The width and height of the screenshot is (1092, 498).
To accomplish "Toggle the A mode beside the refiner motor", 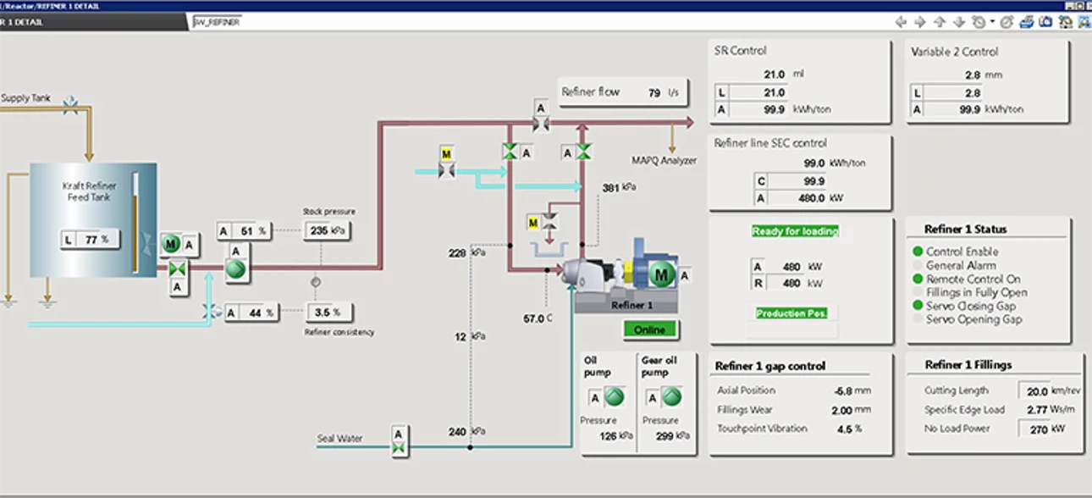I will coord(684,275).
